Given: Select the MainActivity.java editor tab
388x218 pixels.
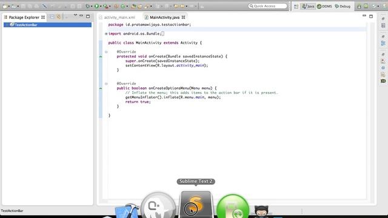Looking at the screenshot, I should tap(164, 18).
